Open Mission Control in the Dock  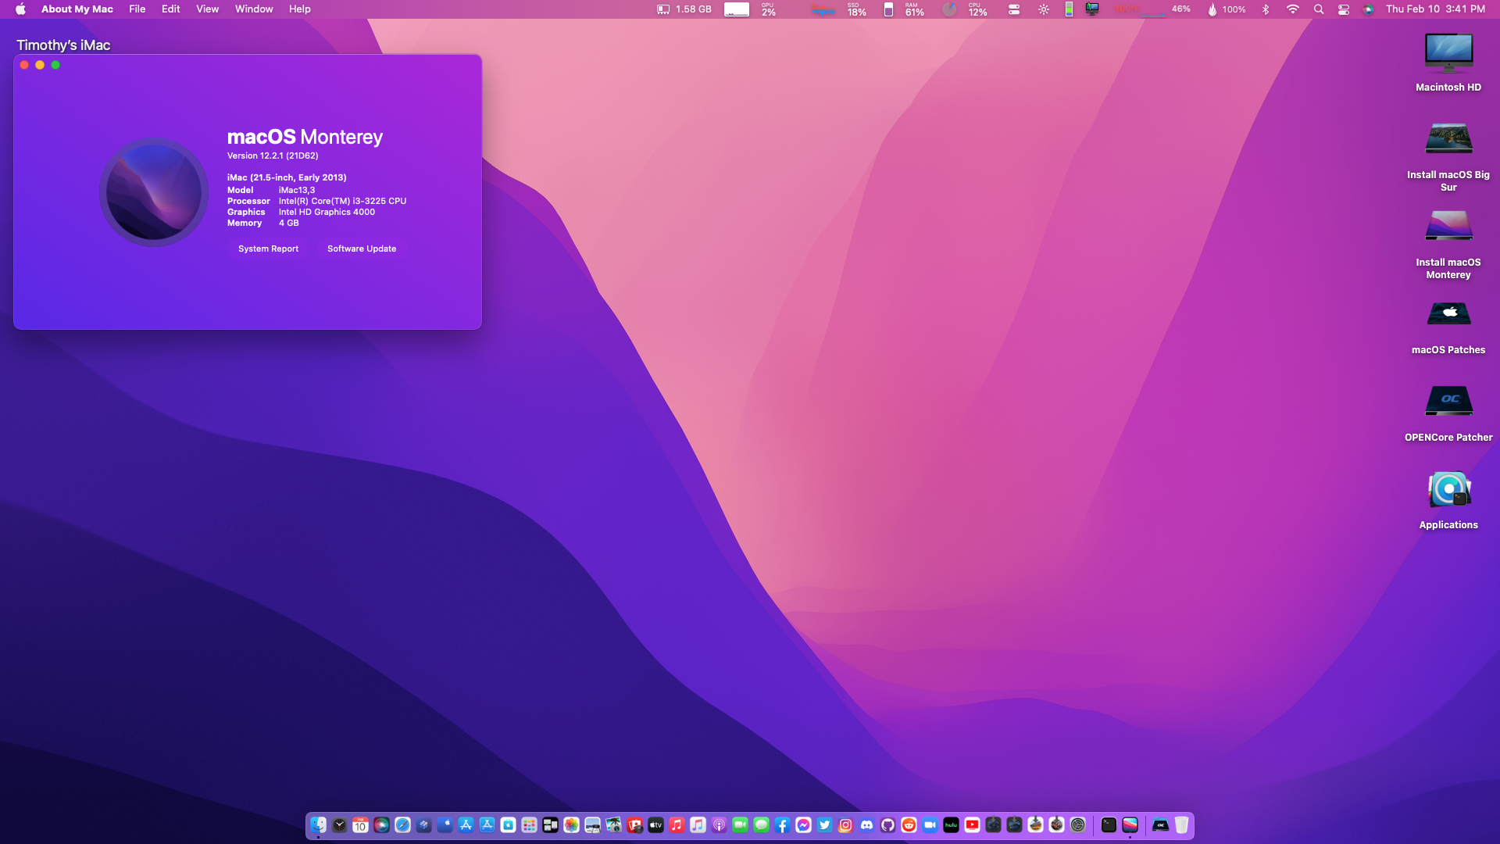(550, 824)
